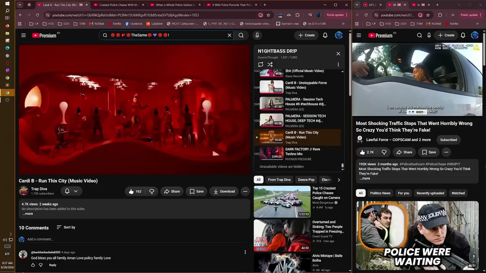Reply to the God bless you all comment
This screenshot has width=486, height=273.
click(x=52, y=265)
